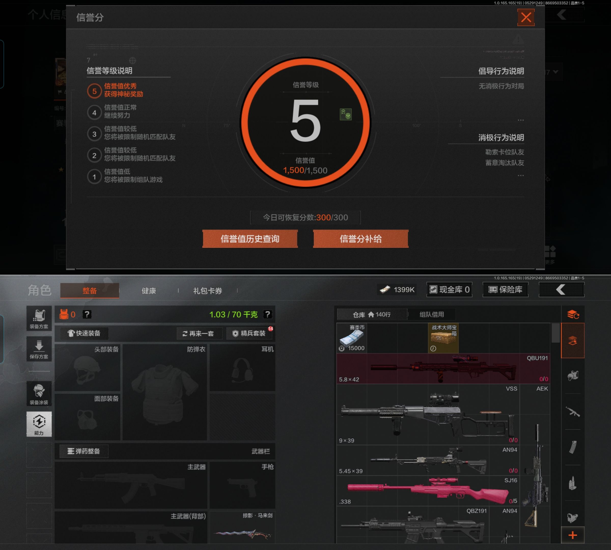The height and width of the screenshot is (550, 611).
Task: Switch to the 健康 tab
Action: click(x=149, y=291)
